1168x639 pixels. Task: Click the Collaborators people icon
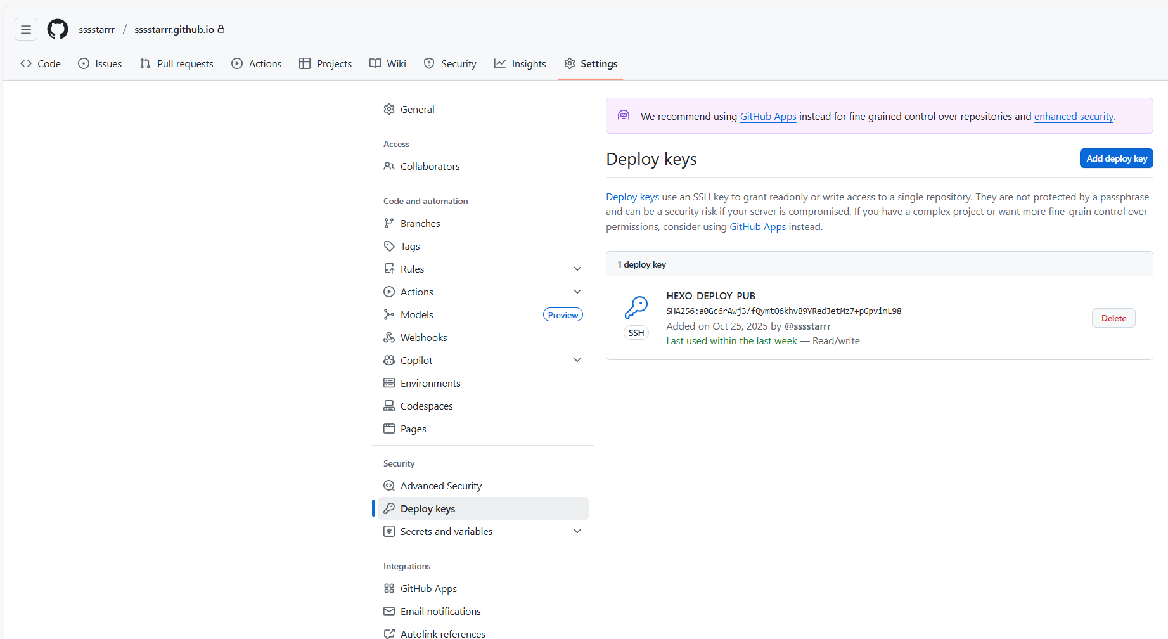[389, 166]
